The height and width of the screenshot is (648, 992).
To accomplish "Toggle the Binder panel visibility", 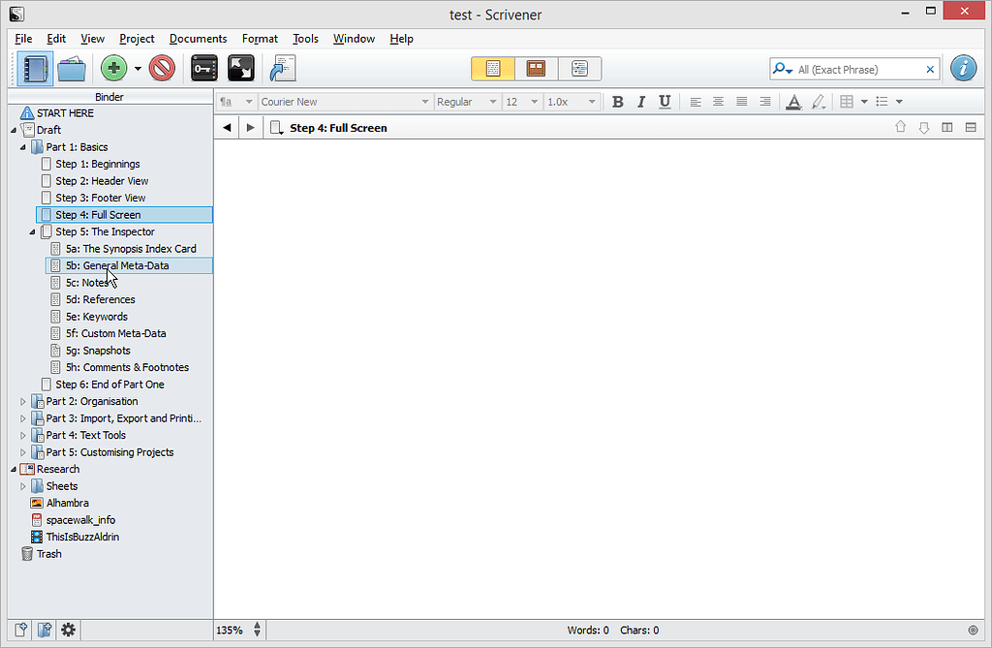I will pos(33,68).
